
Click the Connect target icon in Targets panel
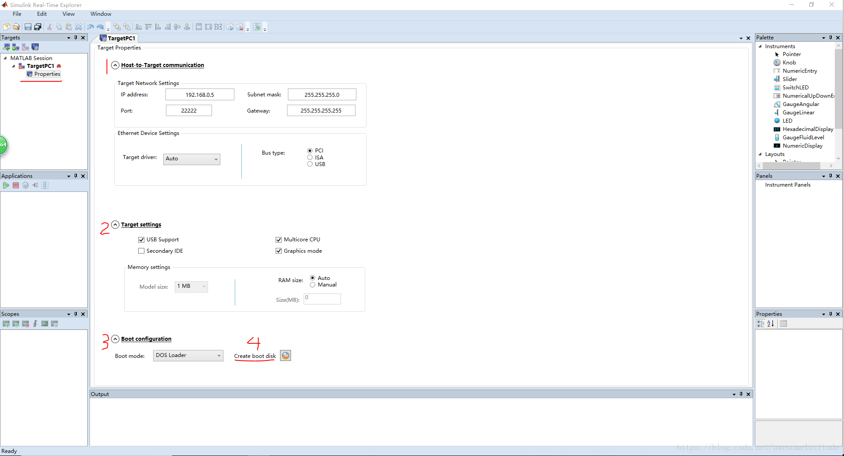click(16, 47)
